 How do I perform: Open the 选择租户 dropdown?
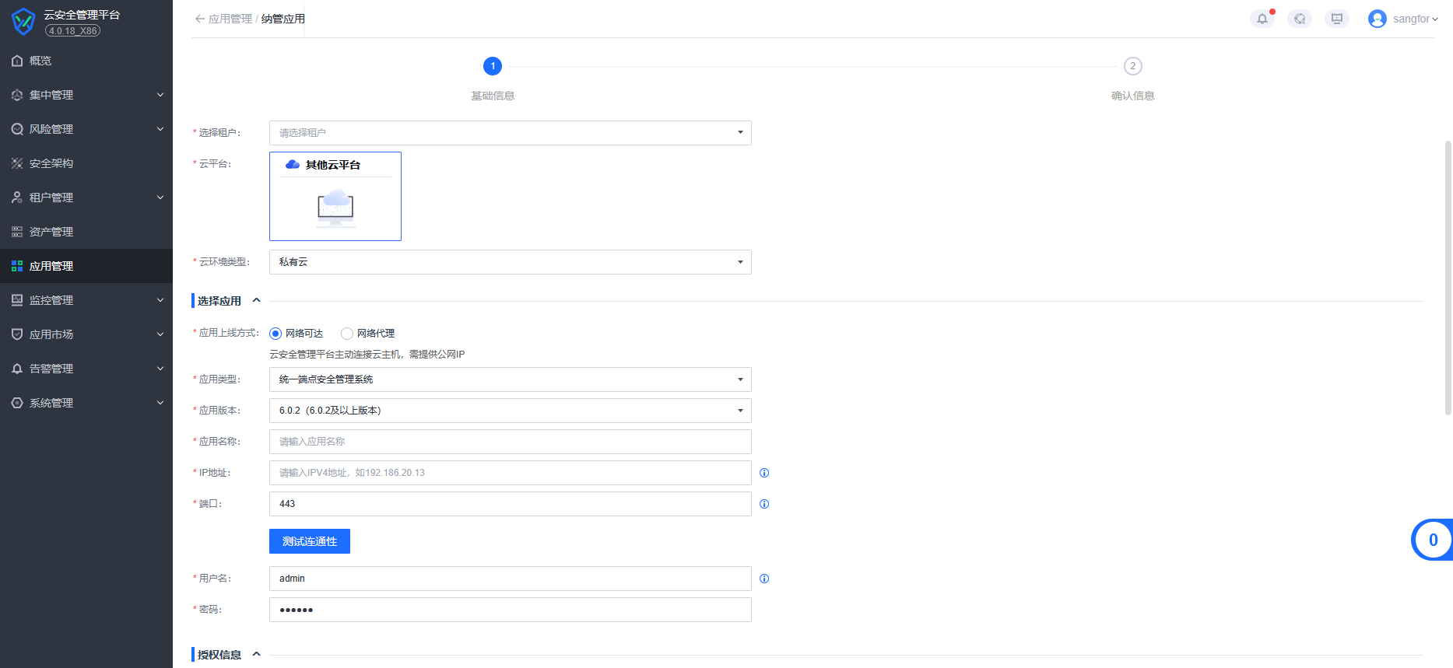pyautogui.click(x=510, y=133)
